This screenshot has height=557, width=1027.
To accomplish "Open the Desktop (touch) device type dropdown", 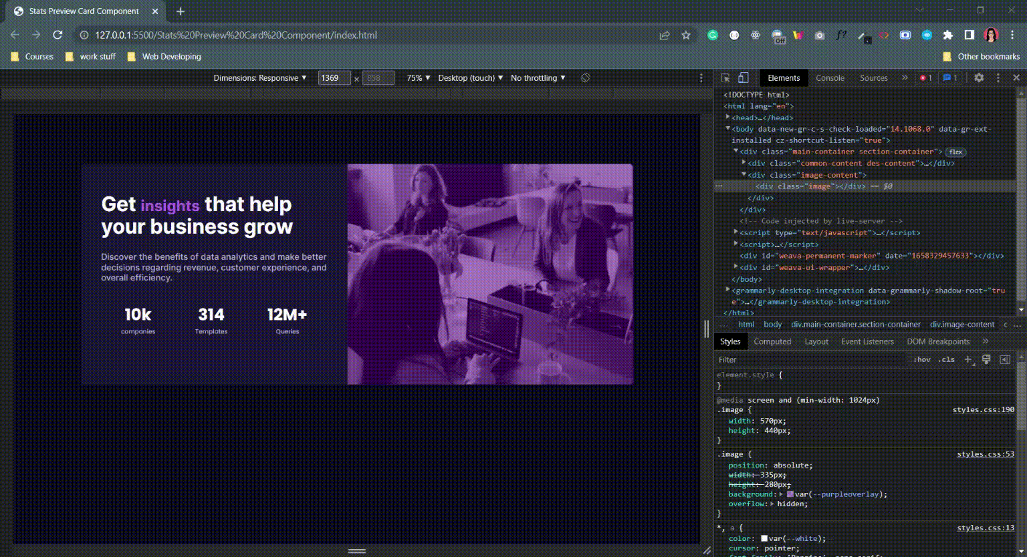I will pos(471,78).
